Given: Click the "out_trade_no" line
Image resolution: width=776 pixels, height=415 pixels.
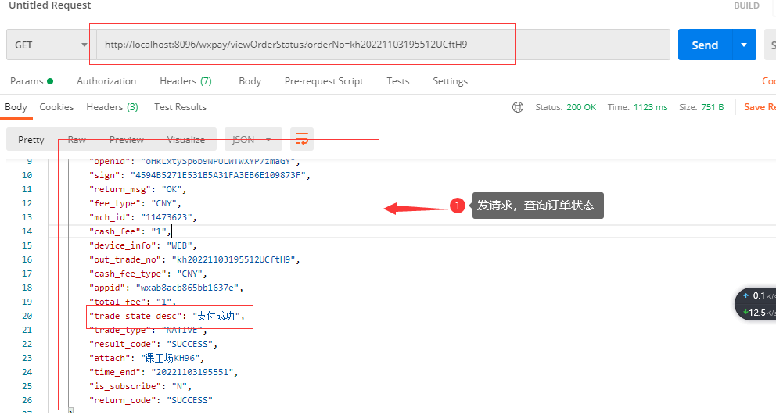Looking at the screenshot, I should click(194, 259).
